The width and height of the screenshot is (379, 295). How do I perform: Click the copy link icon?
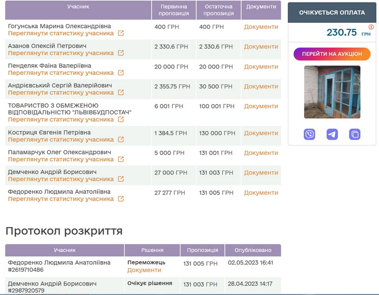pos(355,134)
